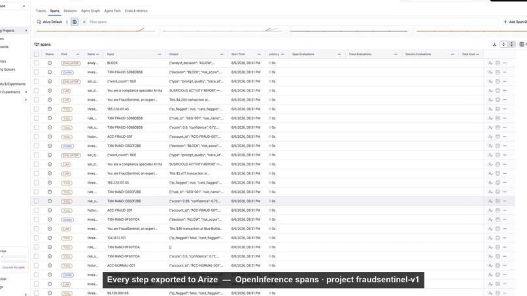Click the status icon of the BLOCK row
The image size is (527, 296).
point(50,63)
